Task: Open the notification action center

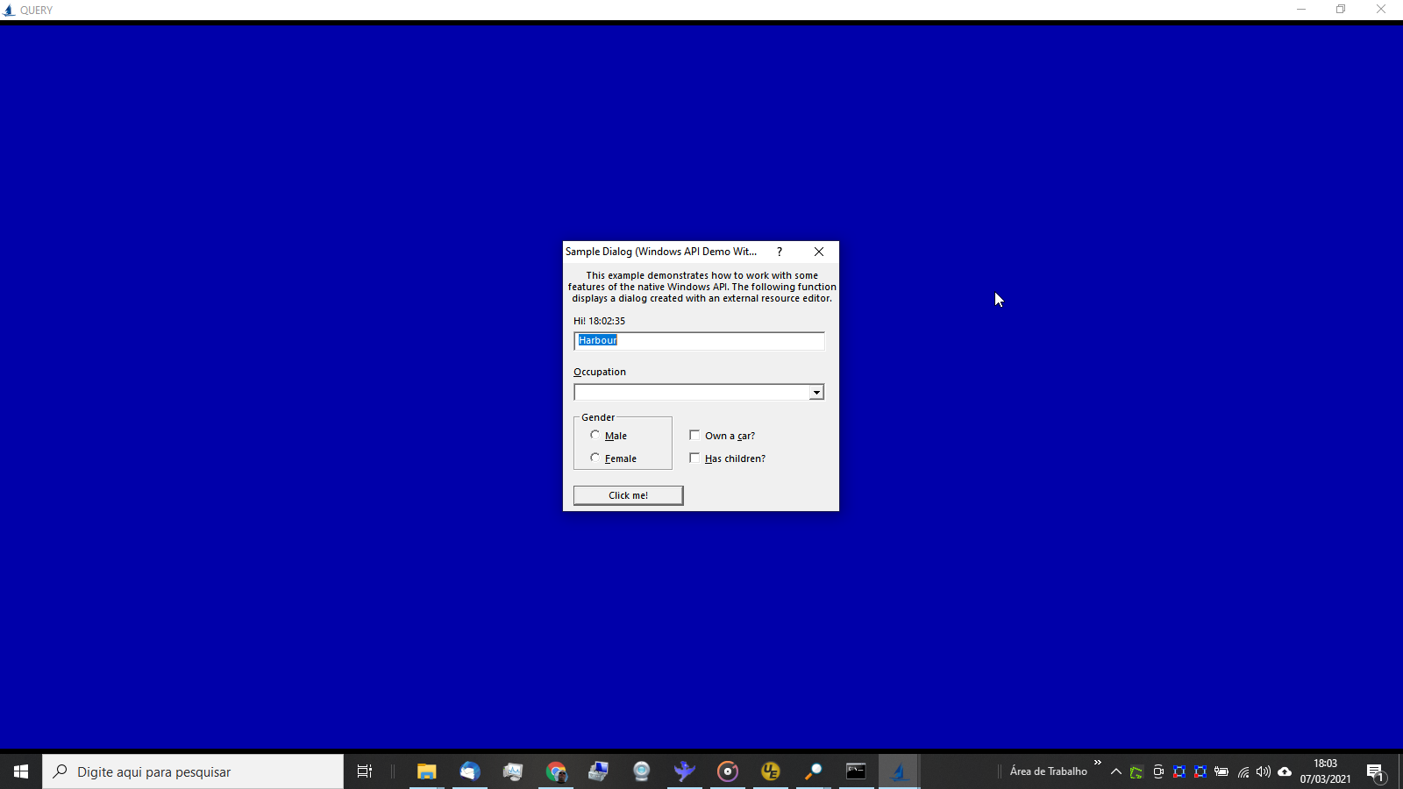Action: 1375,771
